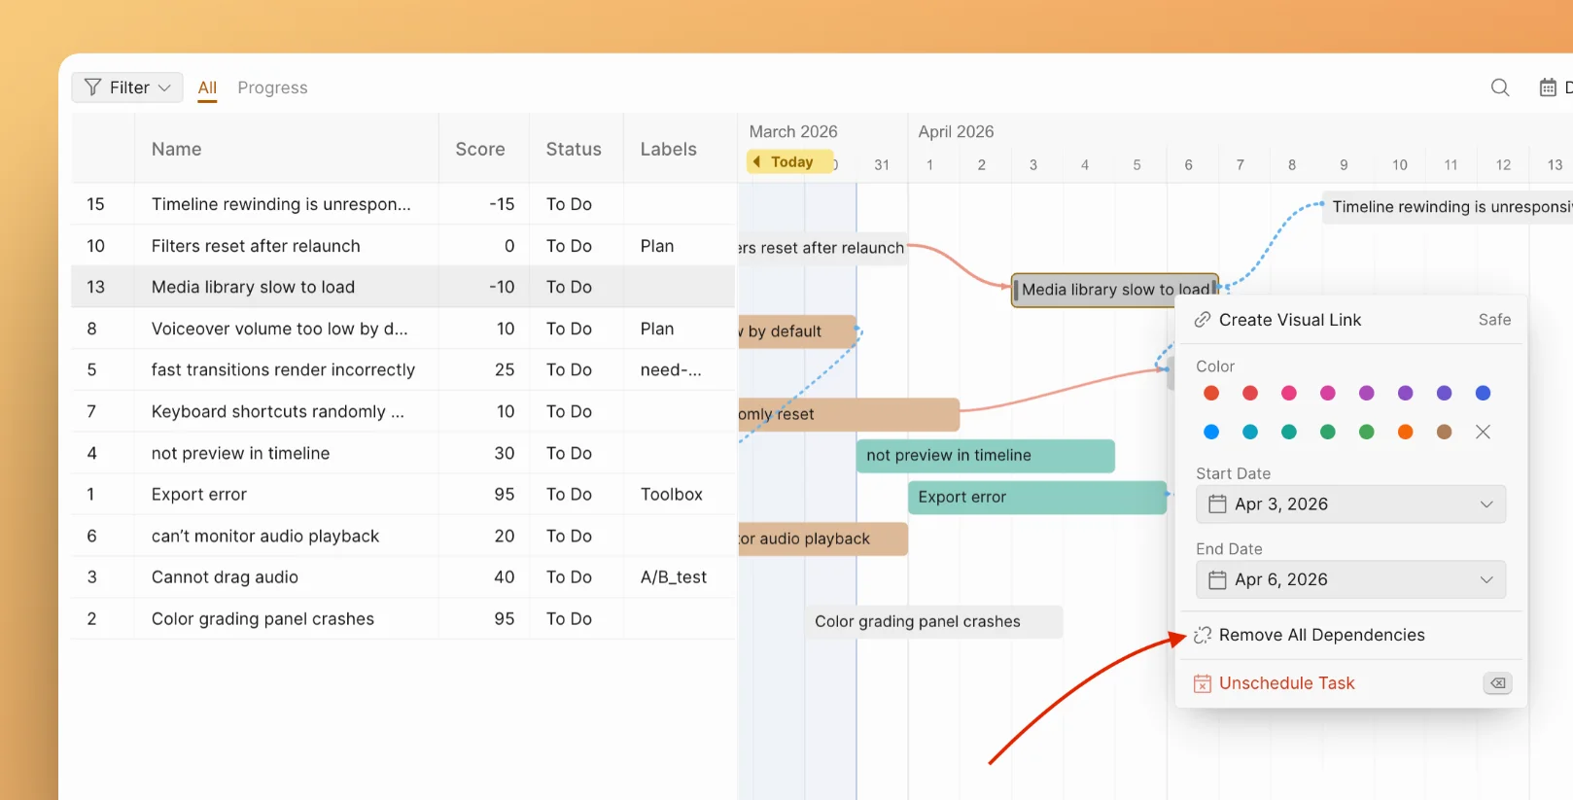Select the Export error timeline bar

tap(1036, 497)
